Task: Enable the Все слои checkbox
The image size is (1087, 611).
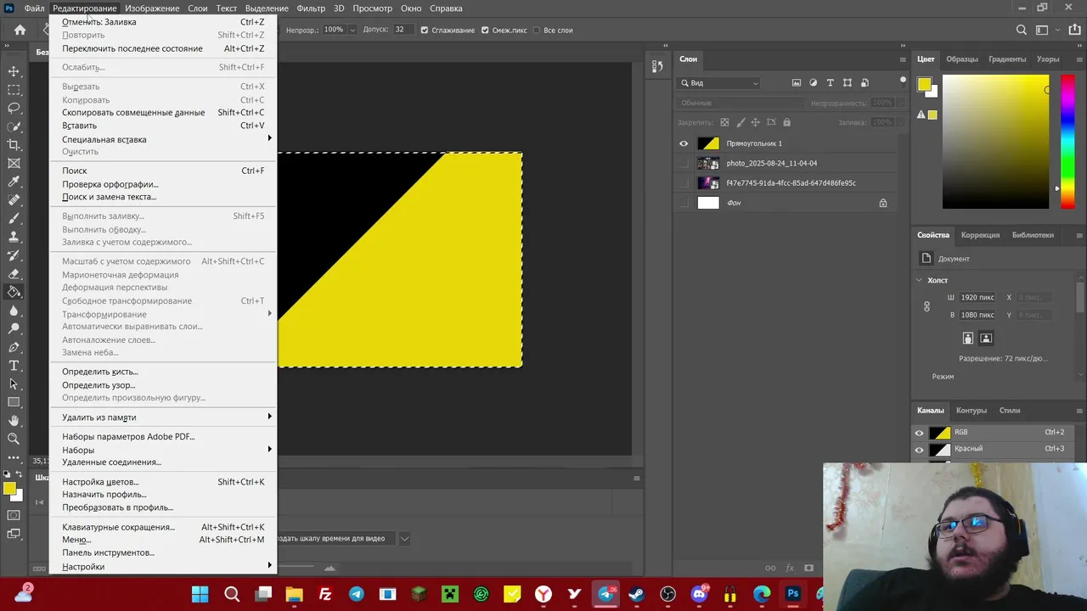Action: 536,30
